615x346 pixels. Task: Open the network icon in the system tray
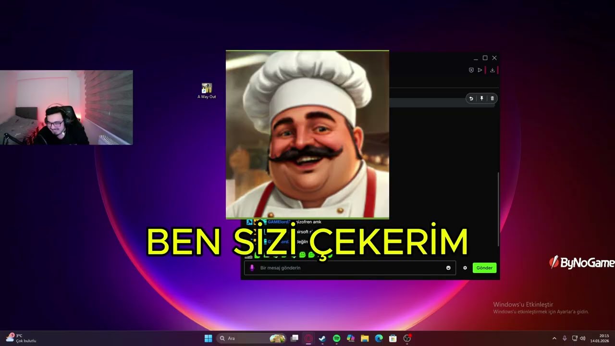[575, 338]
